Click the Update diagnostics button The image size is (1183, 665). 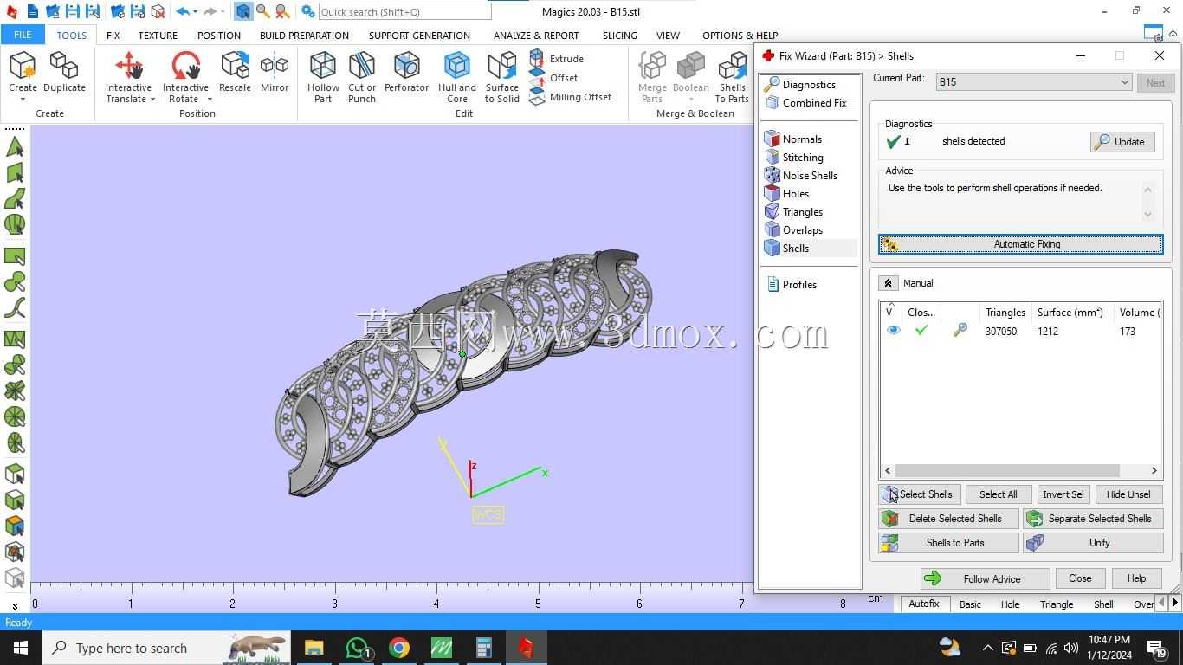pos(1122,142)
